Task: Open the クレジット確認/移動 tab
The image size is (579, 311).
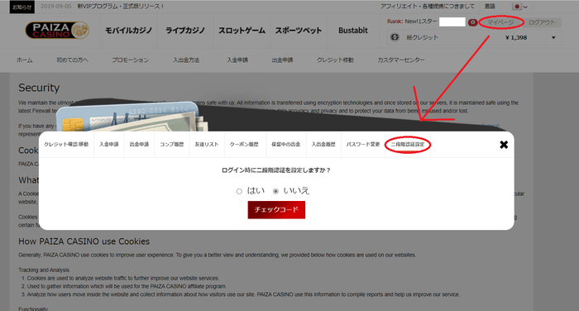Action: click(x=66, y=145)
